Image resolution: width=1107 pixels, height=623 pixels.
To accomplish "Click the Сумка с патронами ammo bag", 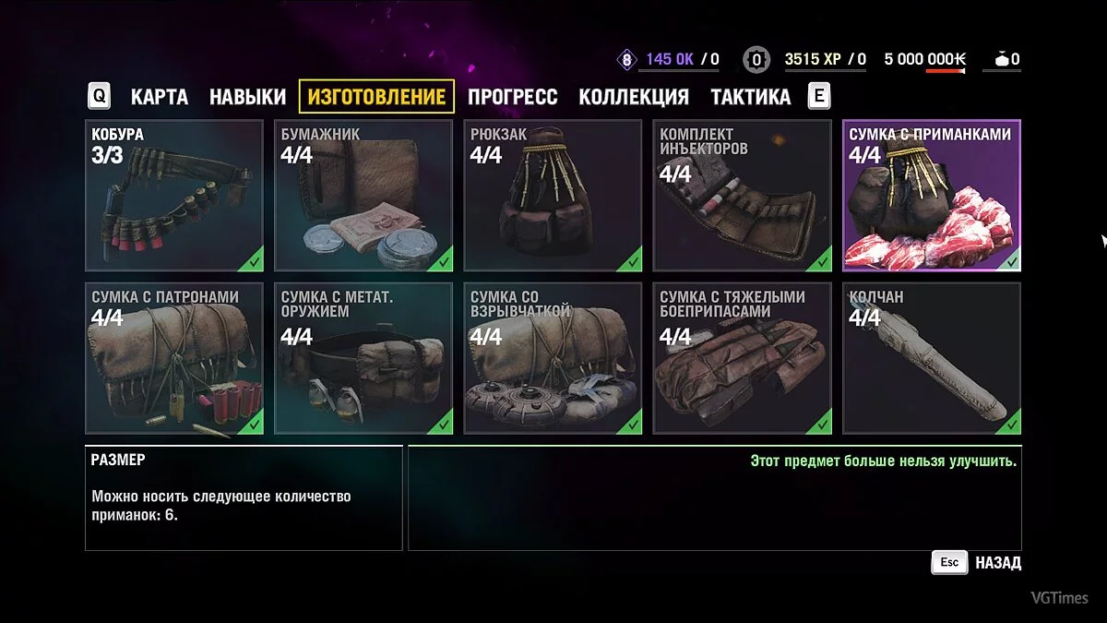I will click(x=174, y=358).
